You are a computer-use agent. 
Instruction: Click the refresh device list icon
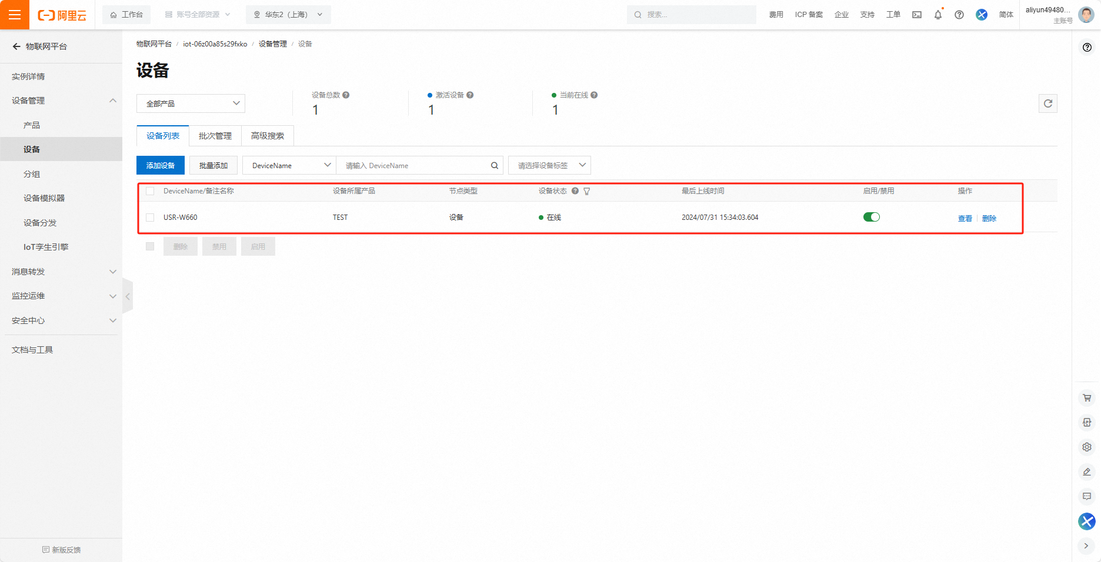(x=1047, y=103)
